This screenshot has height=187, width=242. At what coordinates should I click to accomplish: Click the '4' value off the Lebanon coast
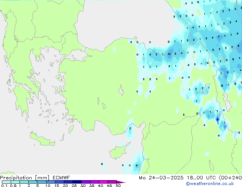[x=137, y=166]
